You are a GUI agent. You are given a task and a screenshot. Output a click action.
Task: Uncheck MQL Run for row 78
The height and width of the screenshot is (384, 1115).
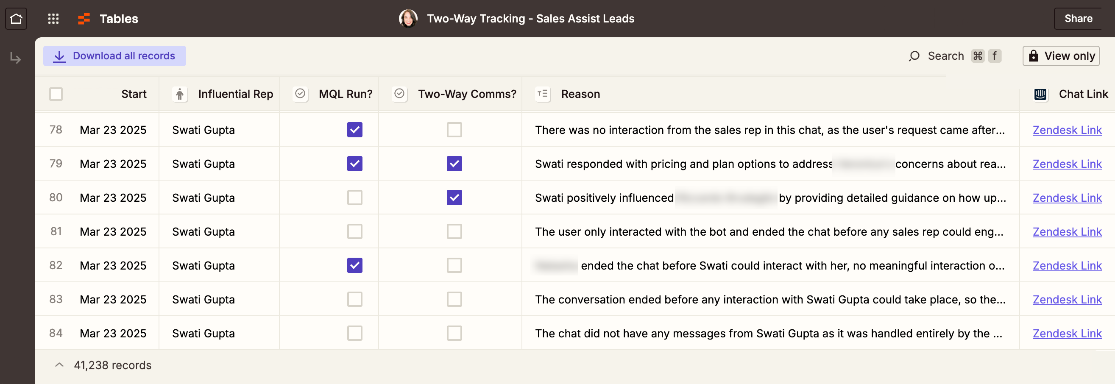click(x=354, y=130)
